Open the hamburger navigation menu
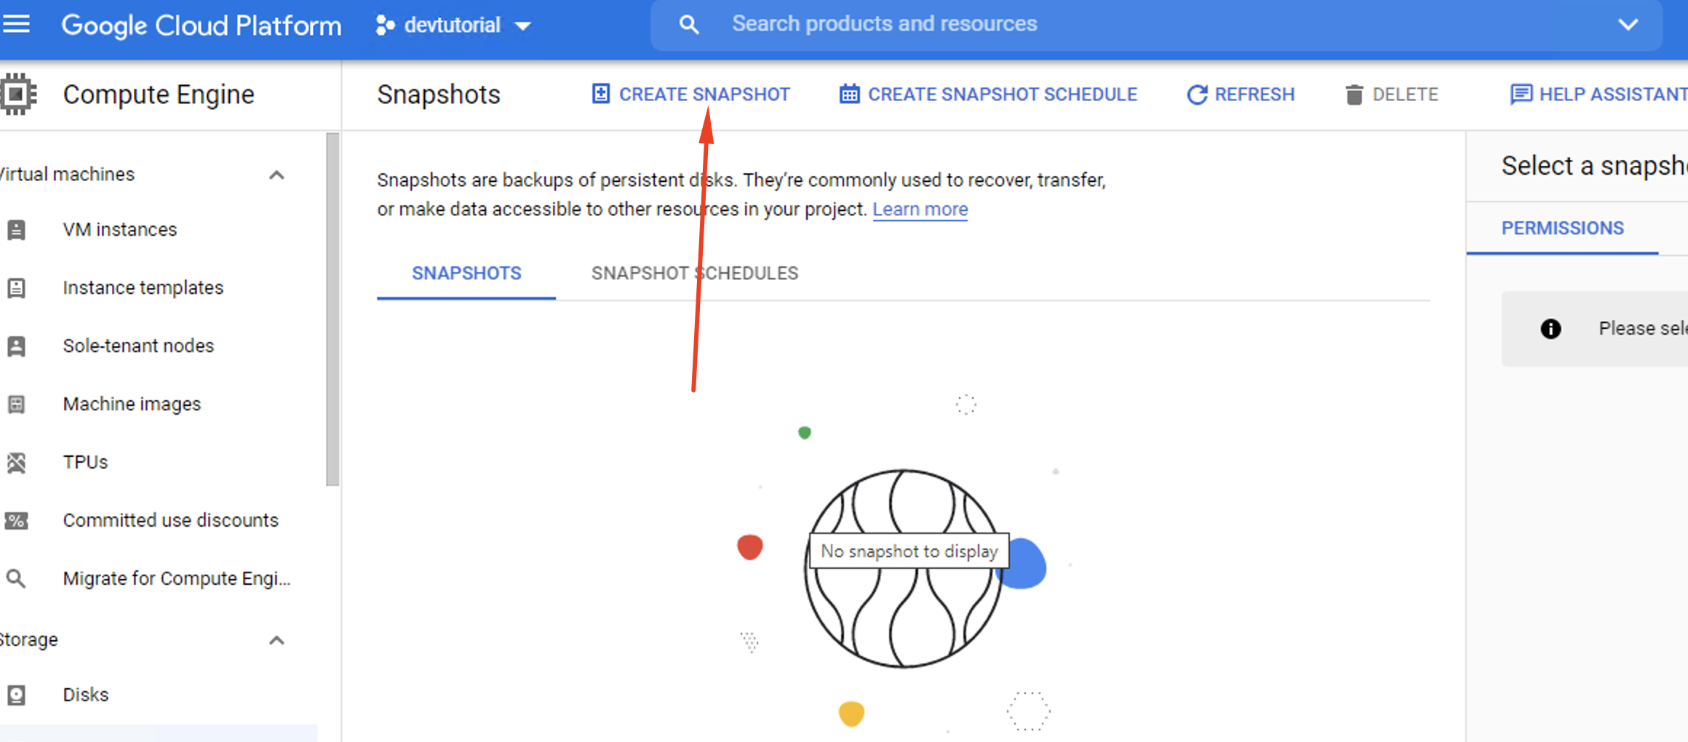 tap(16, 24)
